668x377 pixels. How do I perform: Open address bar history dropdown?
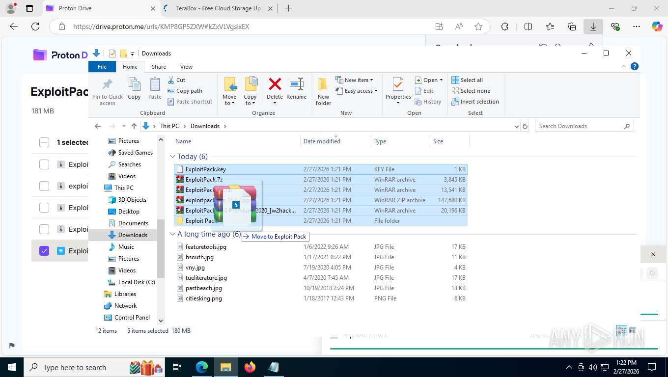tap(516, 126)
